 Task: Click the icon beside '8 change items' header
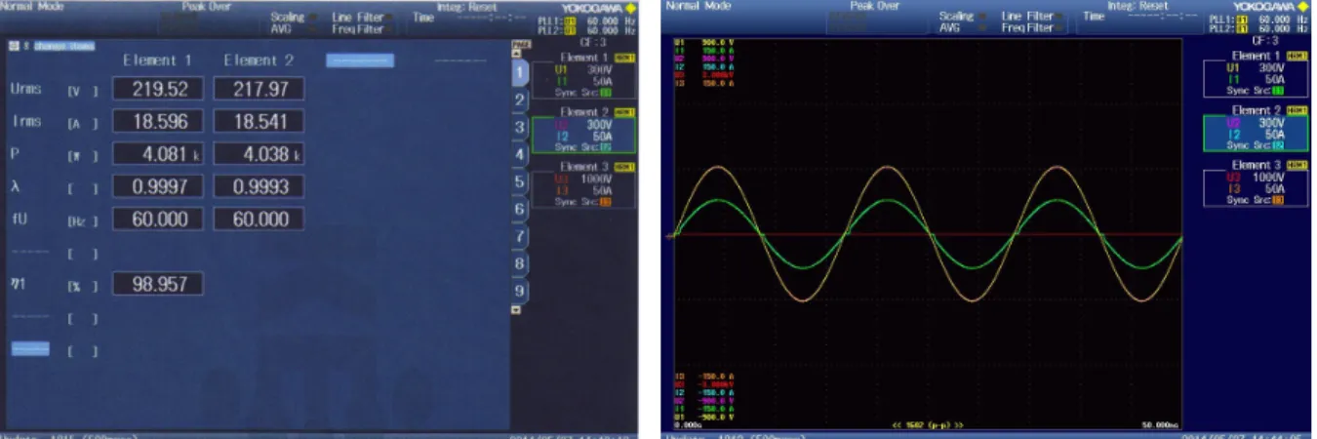[14, 45]
